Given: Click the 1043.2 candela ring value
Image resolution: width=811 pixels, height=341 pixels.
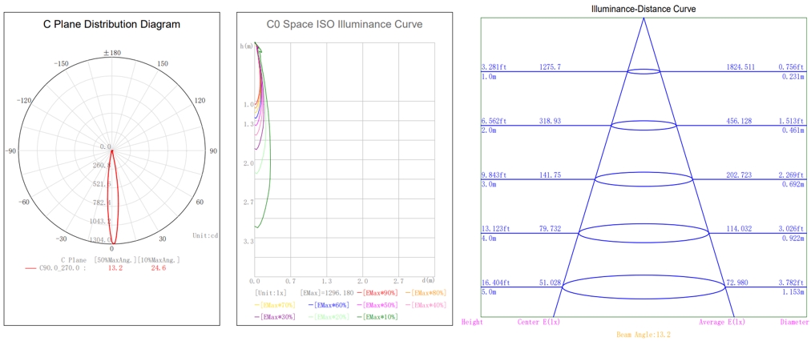Looking at the screenshot, I should pyautogui.click(x=101, y=221).
